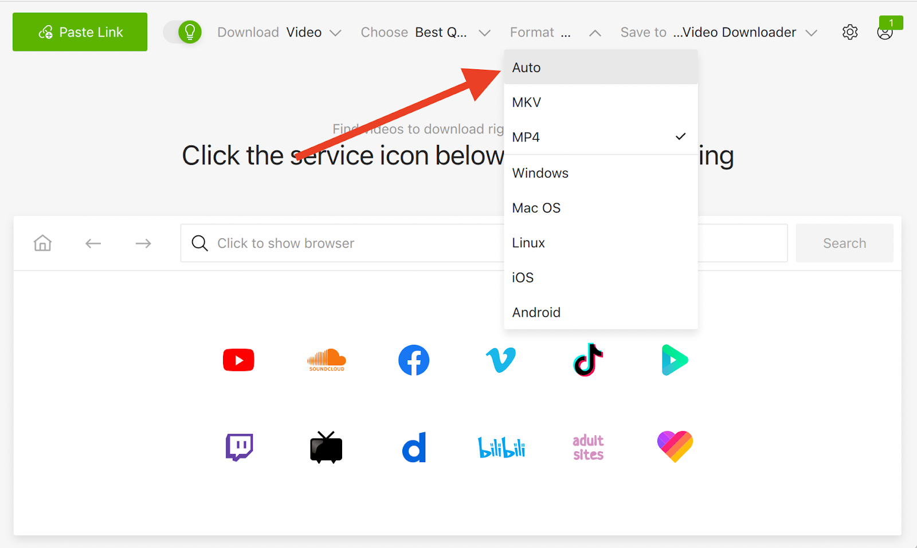
Task: Select Auto format option
Action: [601, 68]
